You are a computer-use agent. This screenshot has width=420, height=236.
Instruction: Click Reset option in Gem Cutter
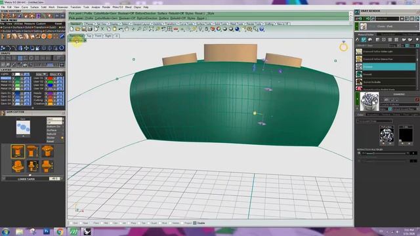51,142
